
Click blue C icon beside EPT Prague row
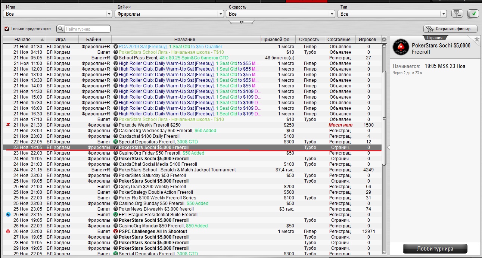click(x=8, y=215)
